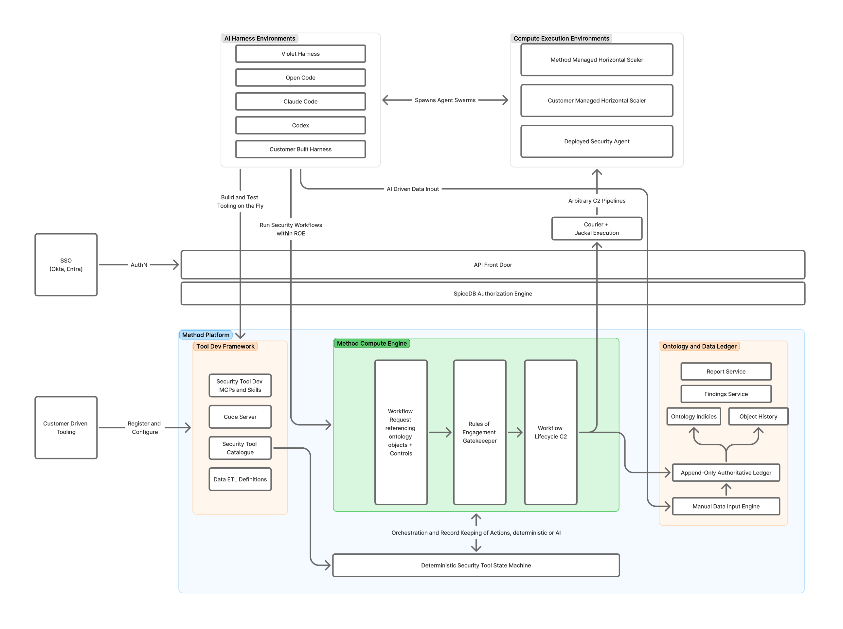The height and width of the screenshot is (629, 843).
Task: Select the Workflow Request ontology objects box
Action: (x=401, y=432)
